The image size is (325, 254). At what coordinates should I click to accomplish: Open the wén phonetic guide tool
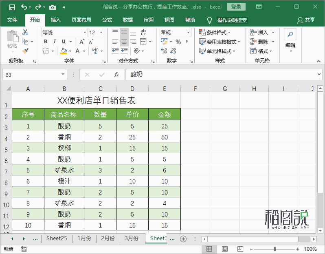point(95,51)
